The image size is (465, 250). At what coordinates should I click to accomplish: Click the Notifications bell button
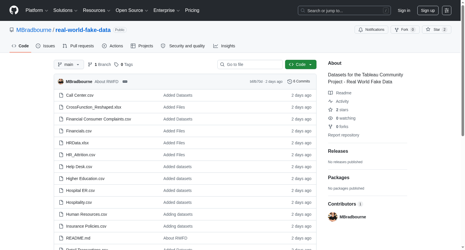371,30
